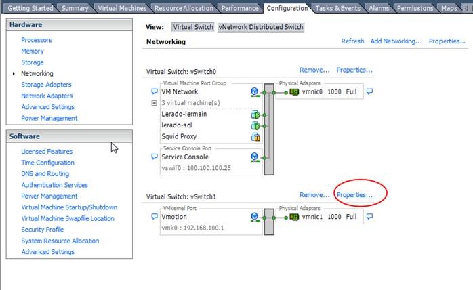This screenshot has width=473, height=290.
Task: Open the Virtual Machines tab
Action: click(122, 8)
